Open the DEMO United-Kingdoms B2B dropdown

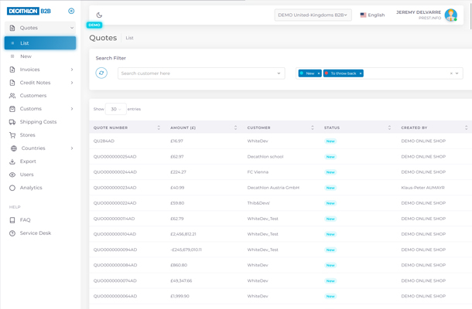point(313,15)
